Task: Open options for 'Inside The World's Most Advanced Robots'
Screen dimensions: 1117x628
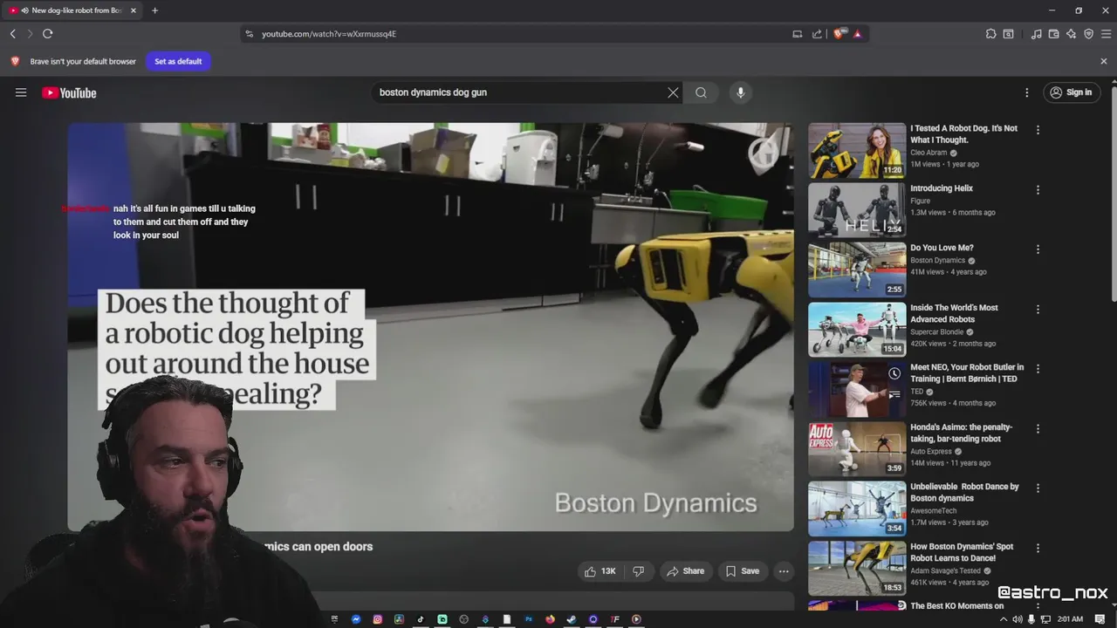Action: [1038, 309]
